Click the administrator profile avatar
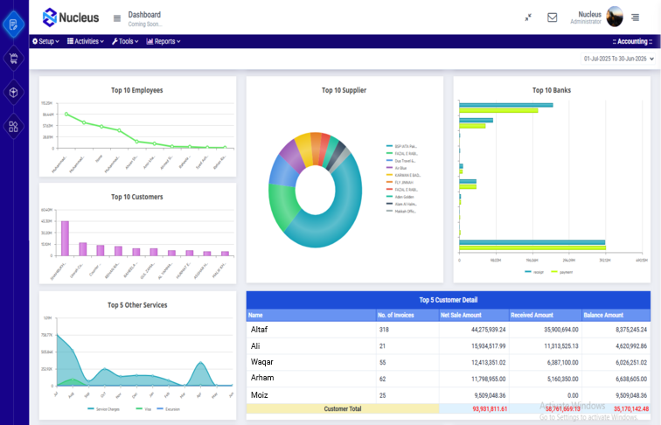Image resolution: width=661 pixels, height=425 pixels. pos(615,17)
